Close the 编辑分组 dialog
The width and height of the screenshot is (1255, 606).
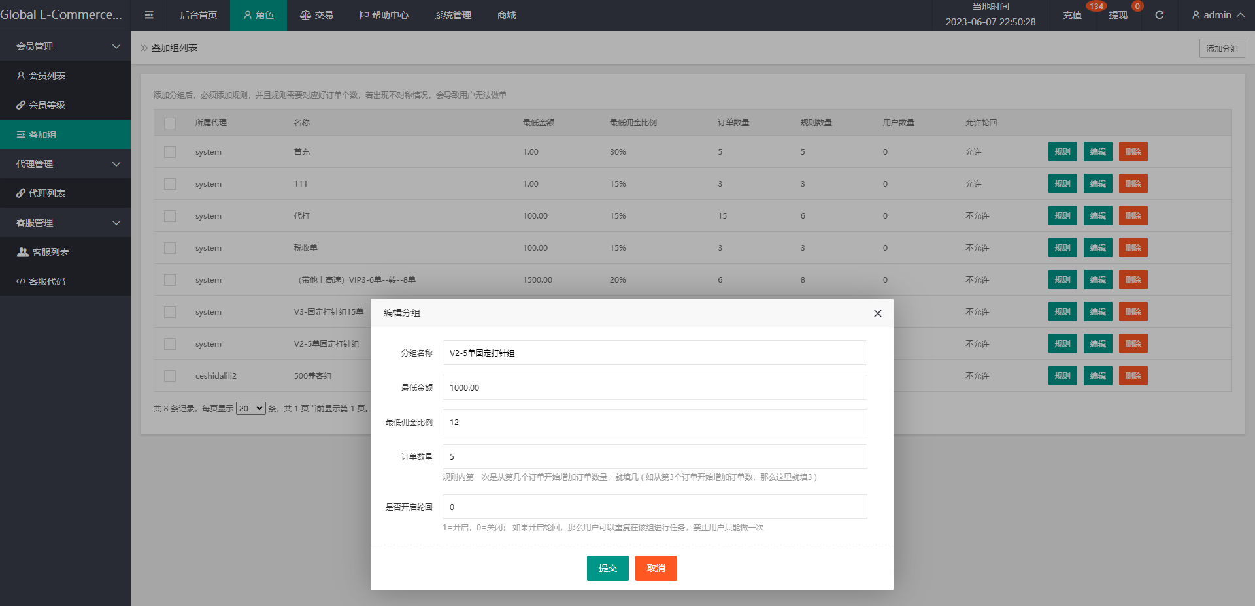[877, 313]
